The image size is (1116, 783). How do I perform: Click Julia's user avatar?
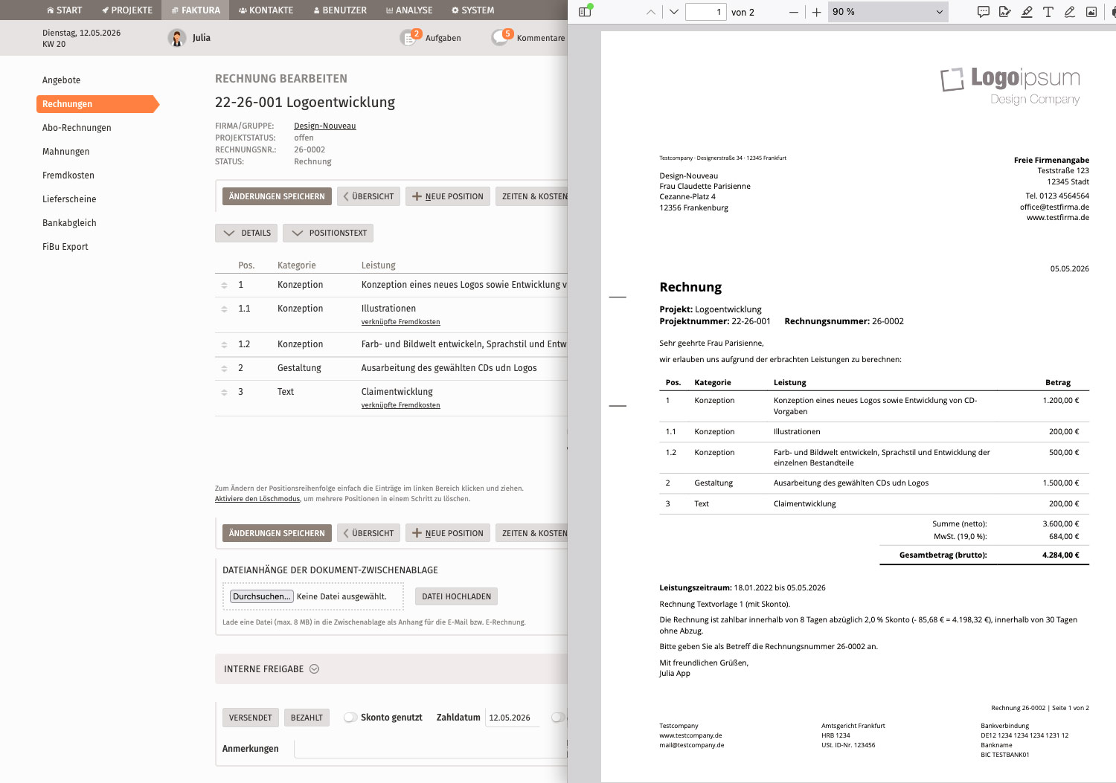click(177, 38)
